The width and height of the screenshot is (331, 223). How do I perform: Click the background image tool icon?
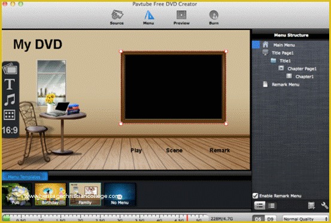point(10,69)
